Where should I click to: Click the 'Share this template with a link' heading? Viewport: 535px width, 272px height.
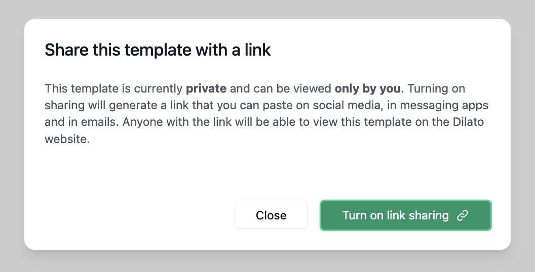pyautogui.click(x=158, y=50)
